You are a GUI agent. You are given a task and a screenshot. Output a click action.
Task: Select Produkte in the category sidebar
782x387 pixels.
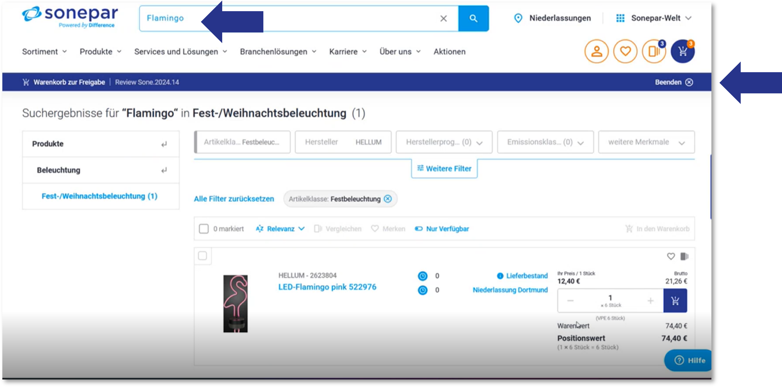pyautogui.click(x=48, y=143)
